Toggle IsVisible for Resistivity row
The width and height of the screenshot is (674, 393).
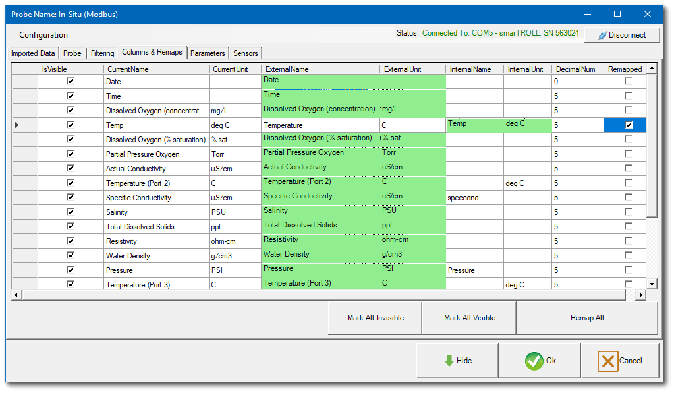(x=70, y=241)
